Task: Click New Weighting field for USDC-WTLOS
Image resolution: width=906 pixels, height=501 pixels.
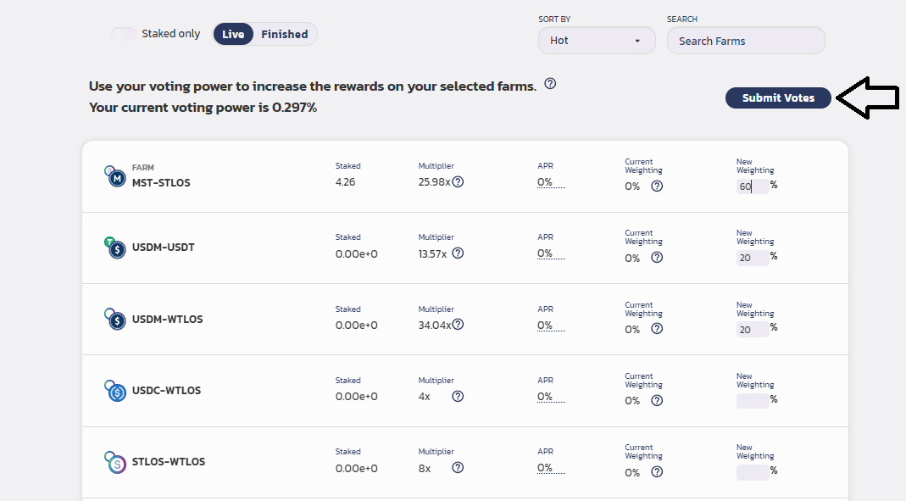Action: (753, 401)
